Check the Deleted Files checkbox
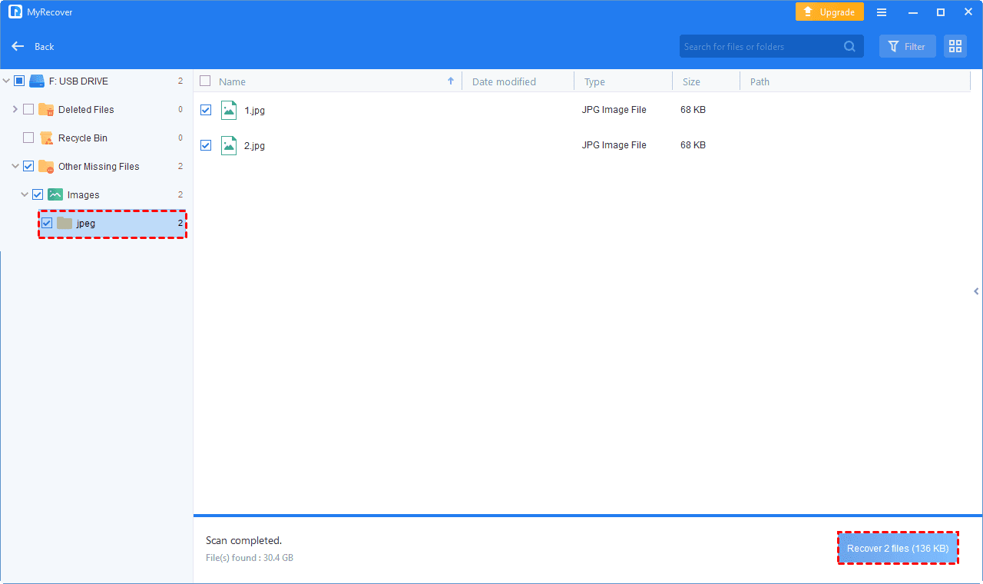This screenshot has height=584, width=983. (x=28, y=109)
